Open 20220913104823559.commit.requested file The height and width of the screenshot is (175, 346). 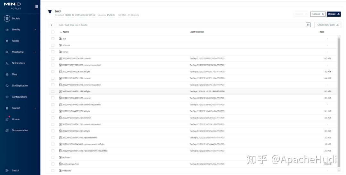coord(81,105)
